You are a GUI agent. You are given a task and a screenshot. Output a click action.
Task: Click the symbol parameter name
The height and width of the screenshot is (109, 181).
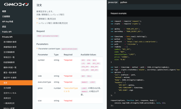(x=41, y=60)
